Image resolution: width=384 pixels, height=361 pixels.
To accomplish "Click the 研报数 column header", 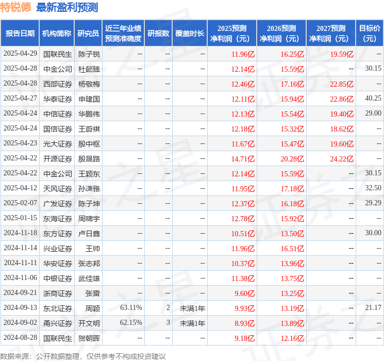I will point(158,34).
